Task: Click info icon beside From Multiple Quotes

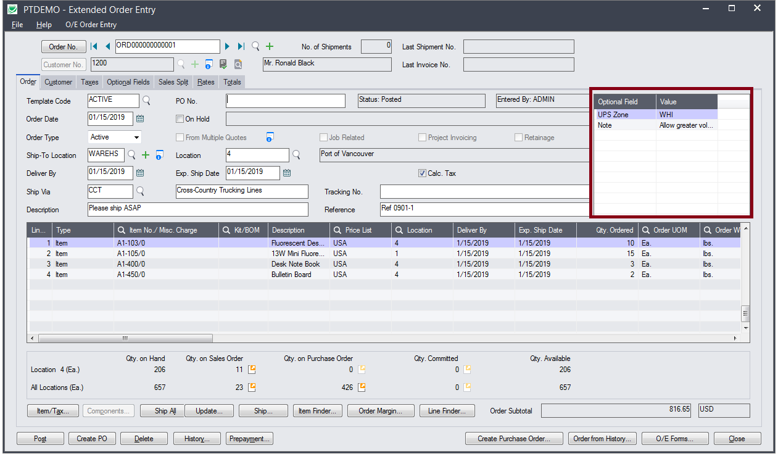Action: (x=270, y=137)
